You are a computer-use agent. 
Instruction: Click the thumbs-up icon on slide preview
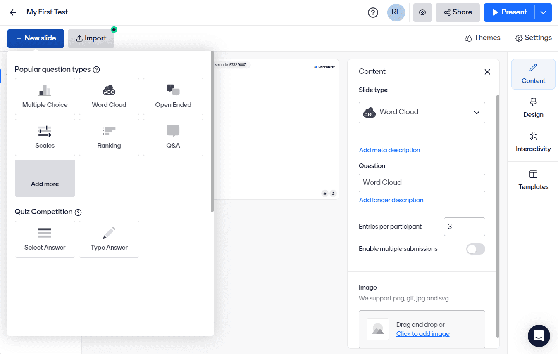tap(325, 193)
